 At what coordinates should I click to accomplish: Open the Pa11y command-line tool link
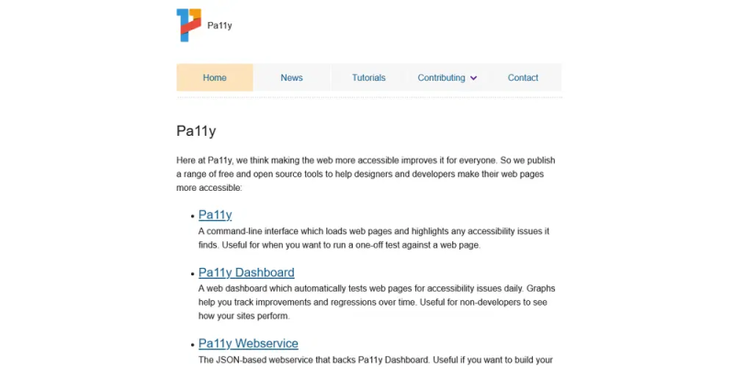215,215
